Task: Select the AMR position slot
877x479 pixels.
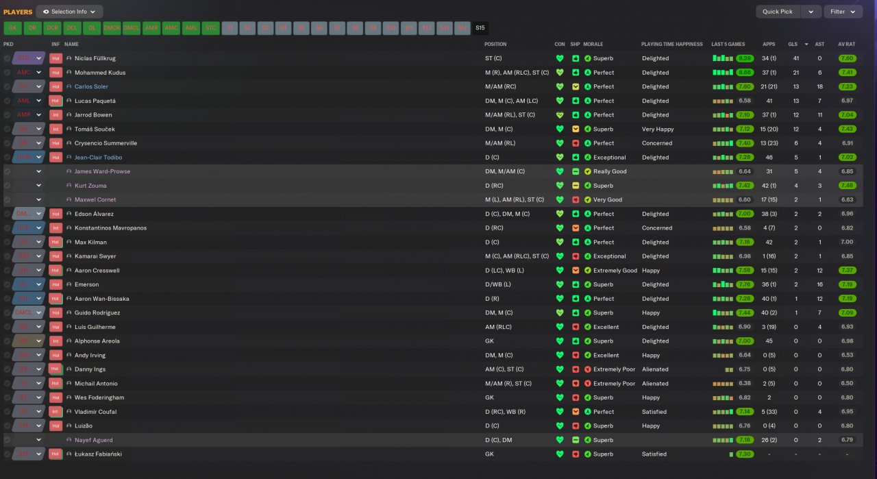Action: tap(151, 28)
